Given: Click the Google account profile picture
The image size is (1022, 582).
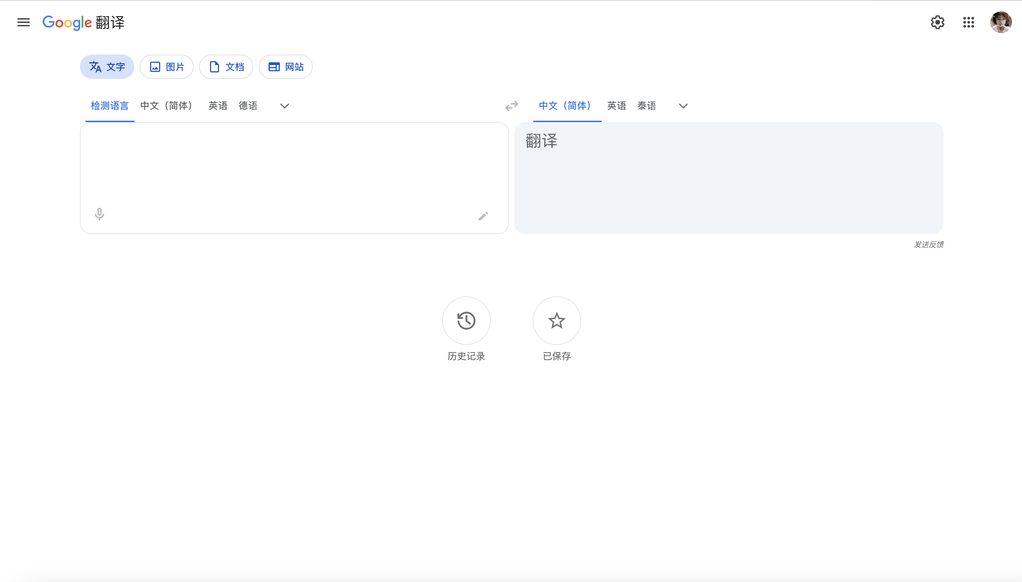Looking at the screenshot, I should [1000, 22].
